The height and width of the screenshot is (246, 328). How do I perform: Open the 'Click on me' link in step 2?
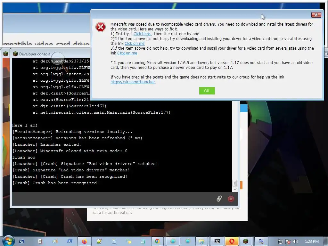(x=135, y=44)
